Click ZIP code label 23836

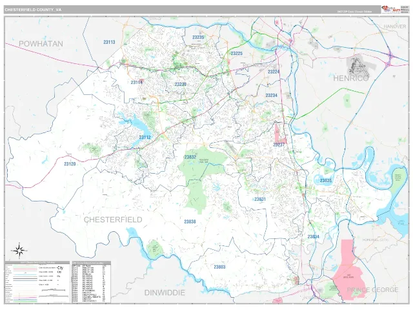(326, 181)
